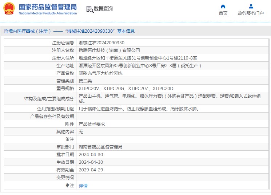Viewport: 271px width, 195px height.
Task: Click the 附件 label
Action: 69,124
